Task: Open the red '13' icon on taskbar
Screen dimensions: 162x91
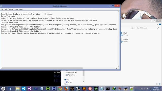Action: (90, 89)
